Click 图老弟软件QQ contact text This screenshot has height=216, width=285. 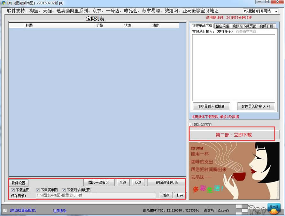171,210
